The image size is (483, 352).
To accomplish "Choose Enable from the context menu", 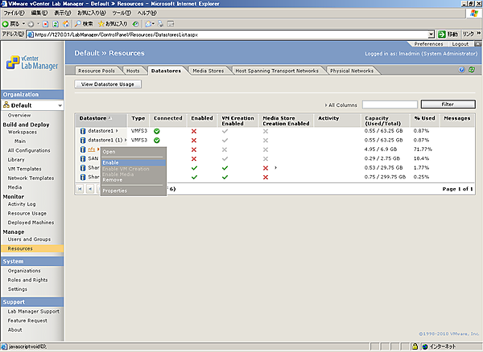I will [110, 162].
